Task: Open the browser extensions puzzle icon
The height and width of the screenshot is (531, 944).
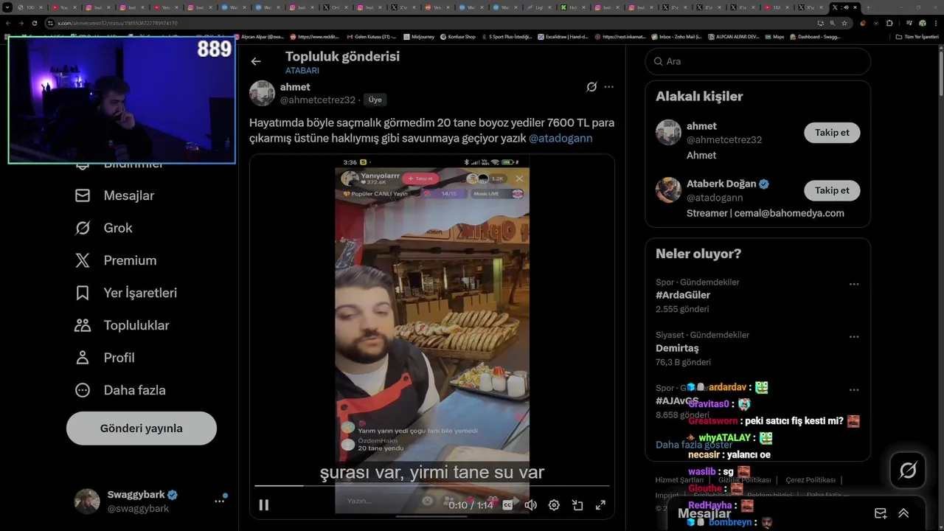Action: (x=889, y=23)
